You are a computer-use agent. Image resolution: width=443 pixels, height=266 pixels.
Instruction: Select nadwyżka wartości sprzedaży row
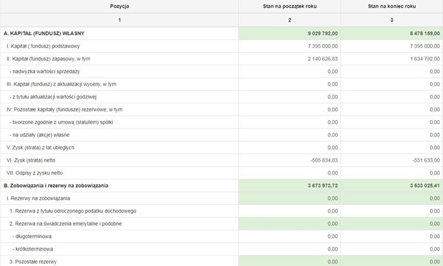[222, 71]
